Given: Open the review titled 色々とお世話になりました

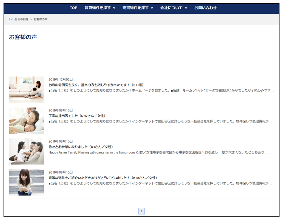Looking at the screenshot, I should coord(81,147).
